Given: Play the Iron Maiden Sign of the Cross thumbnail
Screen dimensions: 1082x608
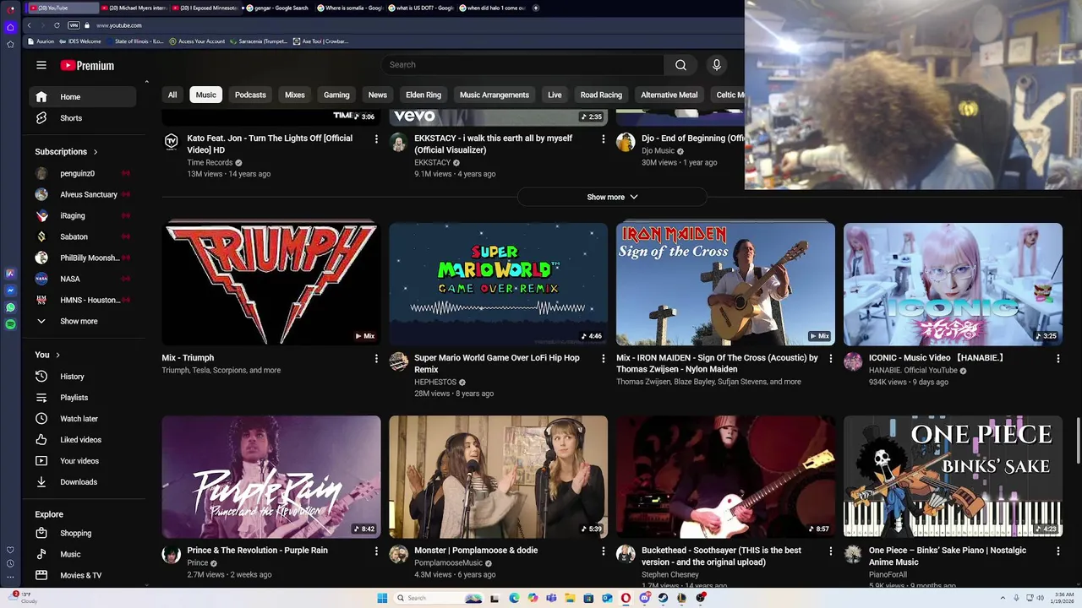Looking at the screenshot, I should point(725,284).
